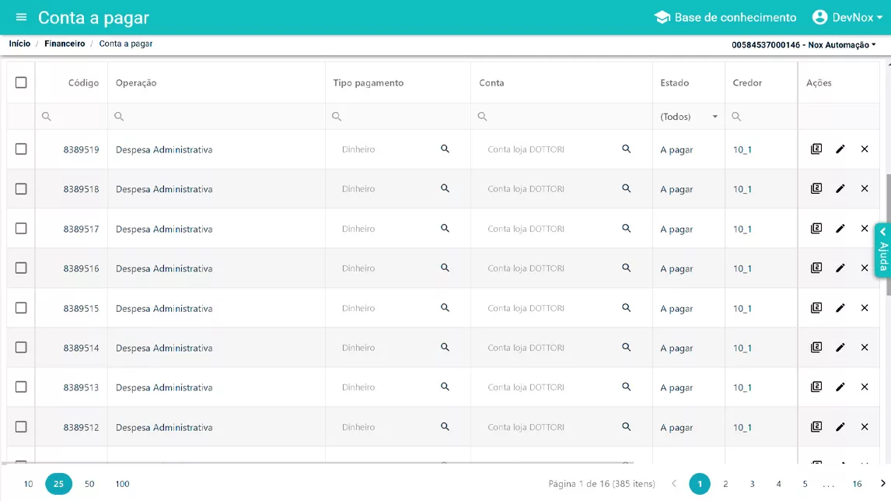Show 50 items per page
The height and width of the screenshot is (501, 891).
point(89,484)
